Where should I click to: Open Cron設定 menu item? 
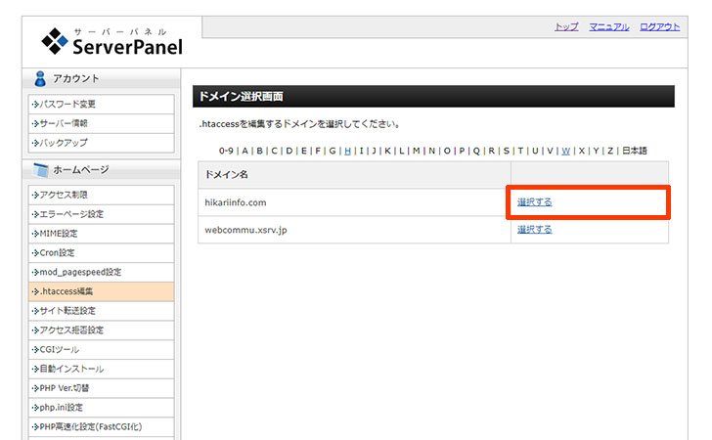[101, 253]
